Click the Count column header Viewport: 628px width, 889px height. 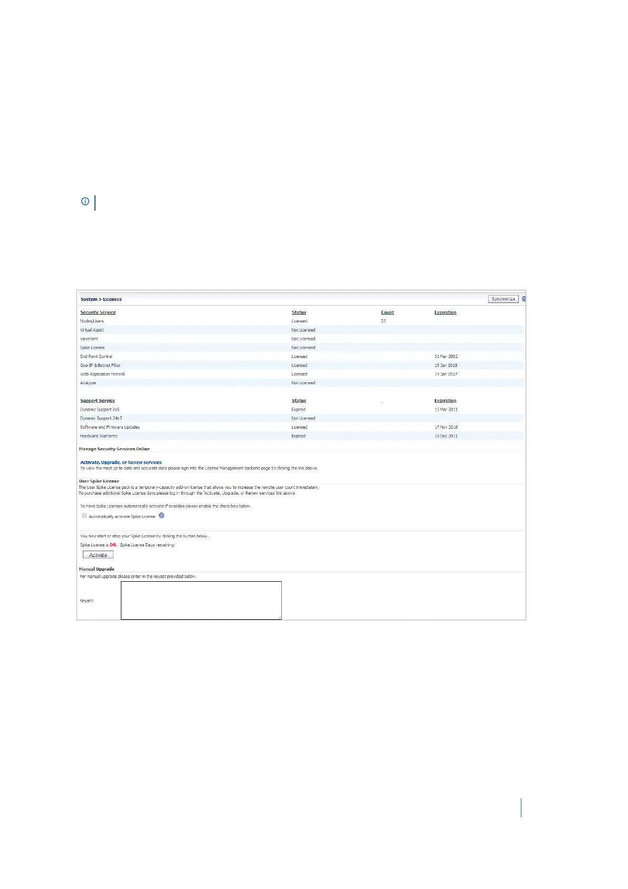387,313
